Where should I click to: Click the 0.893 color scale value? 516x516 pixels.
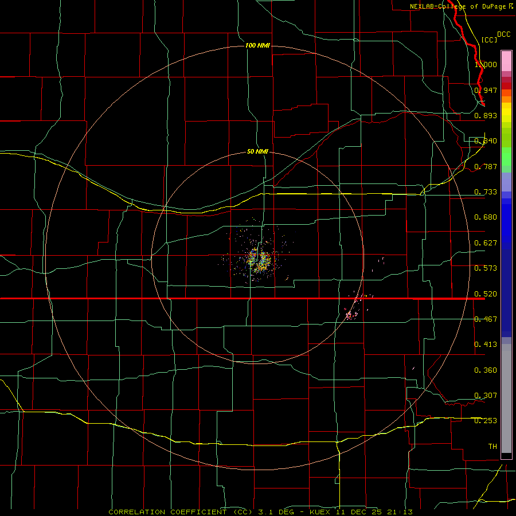(486, 115)
